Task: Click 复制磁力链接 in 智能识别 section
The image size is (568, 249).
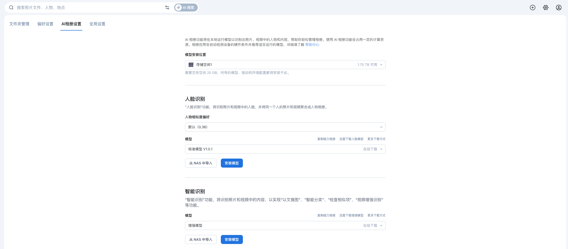Action: coord(326,215)
